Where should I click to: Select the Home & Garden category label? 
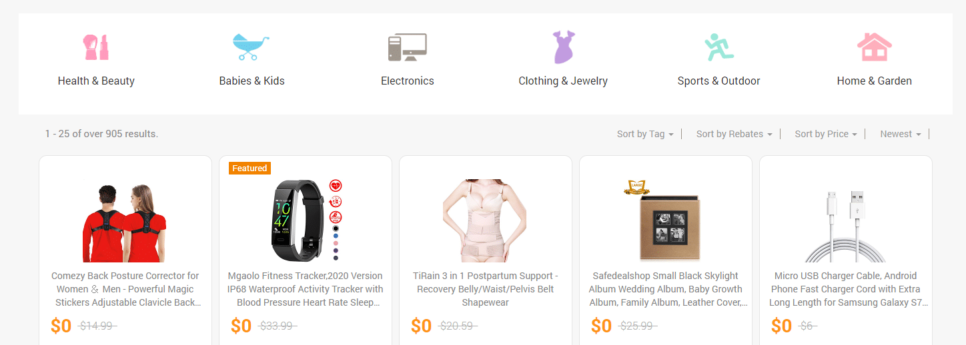tap(874, 81)
